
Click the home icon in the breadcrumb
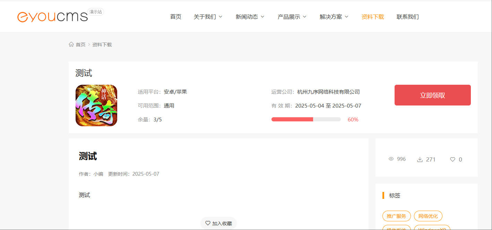[71, 44]
